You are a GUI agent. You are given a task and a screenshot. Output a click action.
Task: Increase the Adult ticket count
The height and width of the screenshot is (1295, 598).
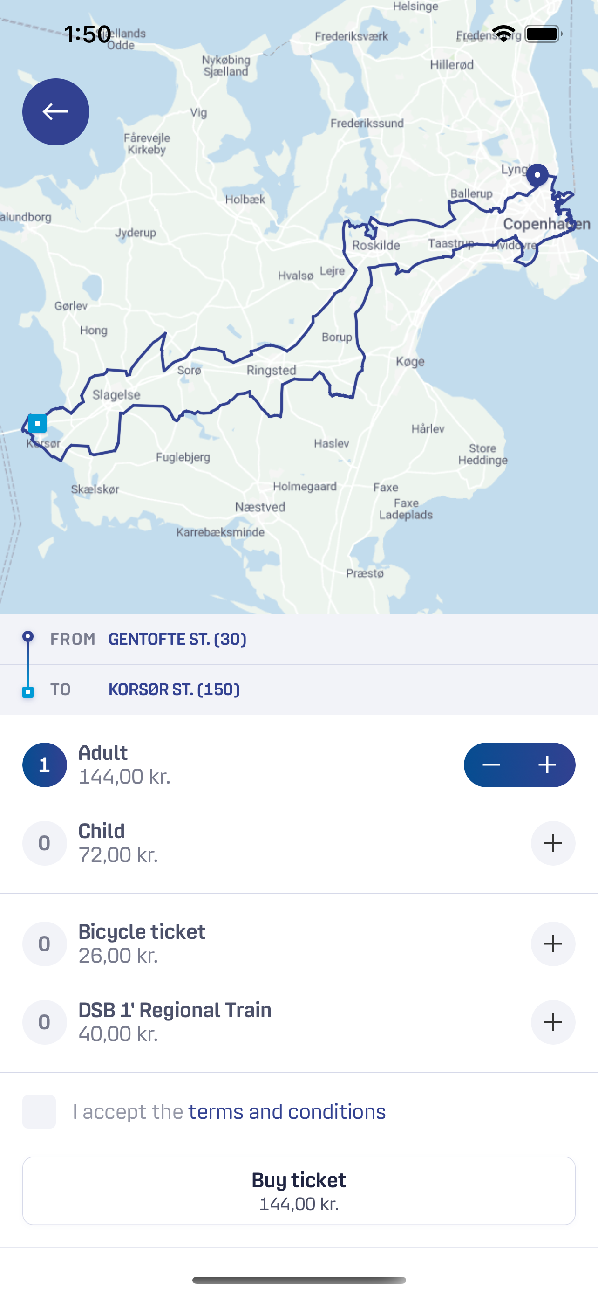pos(547,765)
